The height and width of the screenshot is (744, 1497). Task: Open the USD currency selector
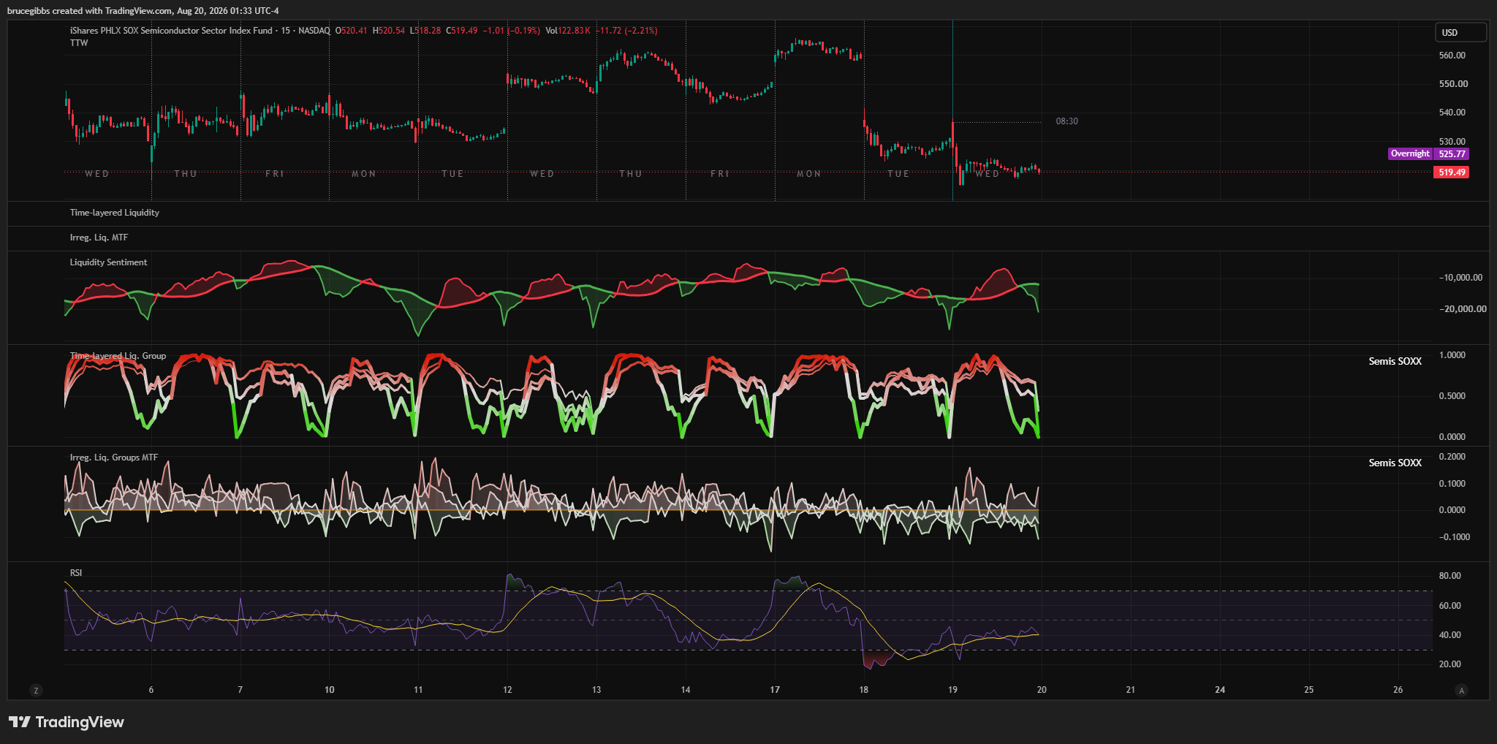click(x=1460, y=32)
